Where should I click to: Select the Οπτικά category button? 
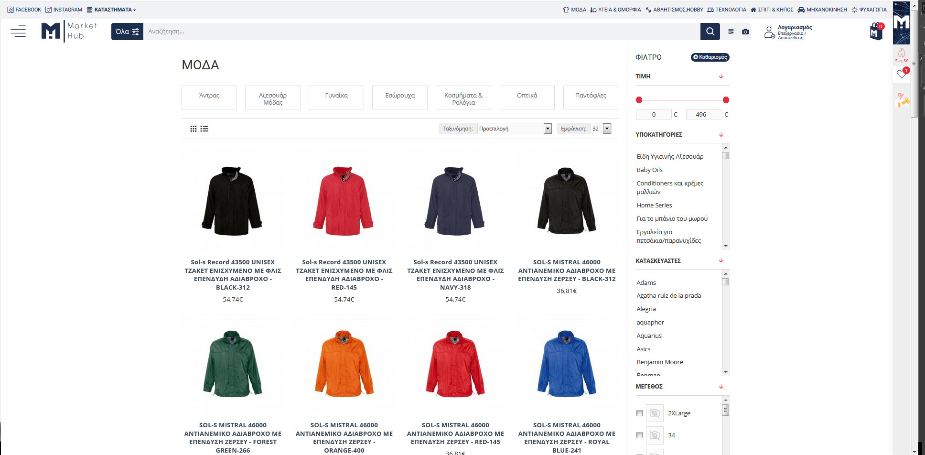527,97
